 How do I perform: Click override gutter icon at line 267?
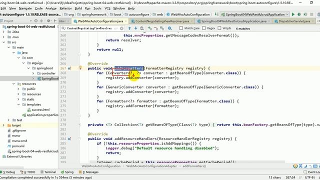click(x=69, y=68)
